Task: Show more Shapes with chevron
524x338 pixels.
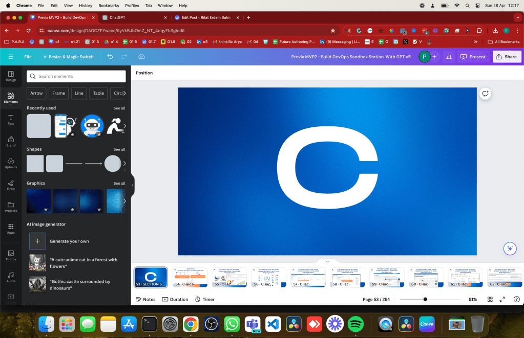Action: pyautogui.click(x=124, y=164)
